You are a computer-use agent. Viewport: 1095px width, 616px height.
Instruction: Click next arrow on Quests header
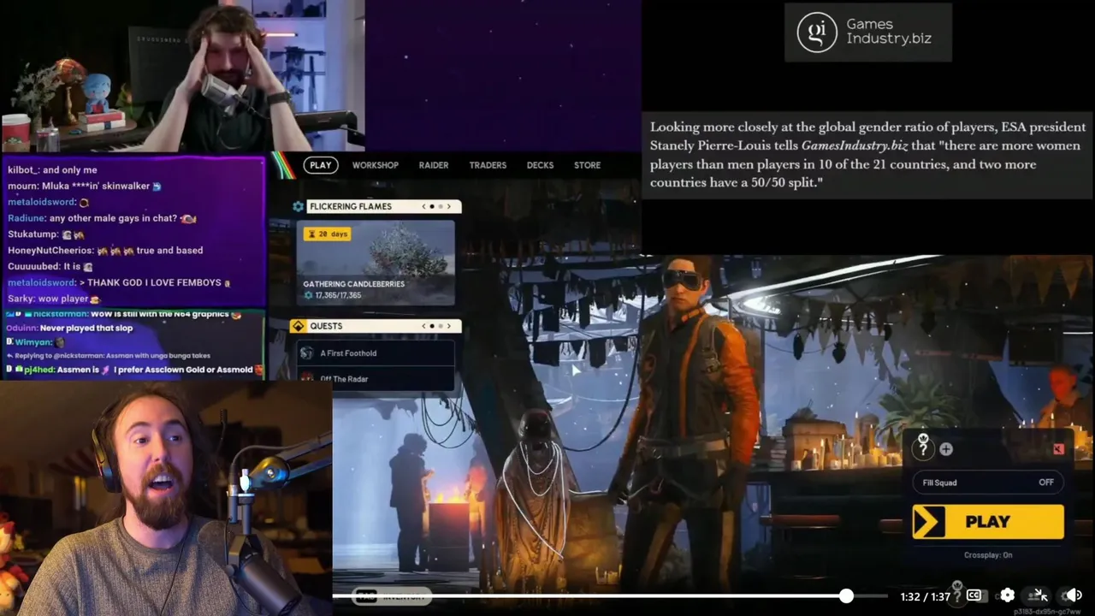point(449,326)
